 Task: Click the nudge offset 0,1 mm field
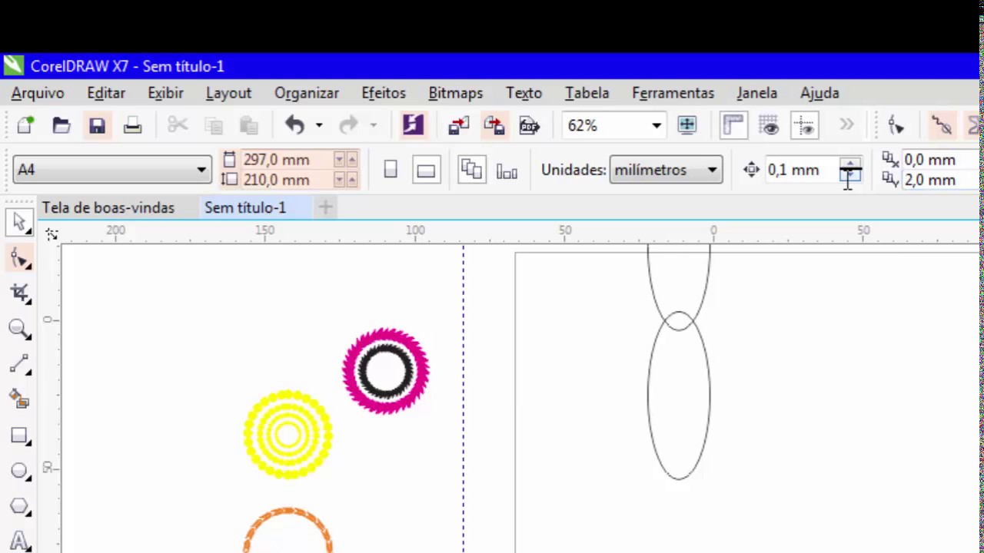click(801, 170)
